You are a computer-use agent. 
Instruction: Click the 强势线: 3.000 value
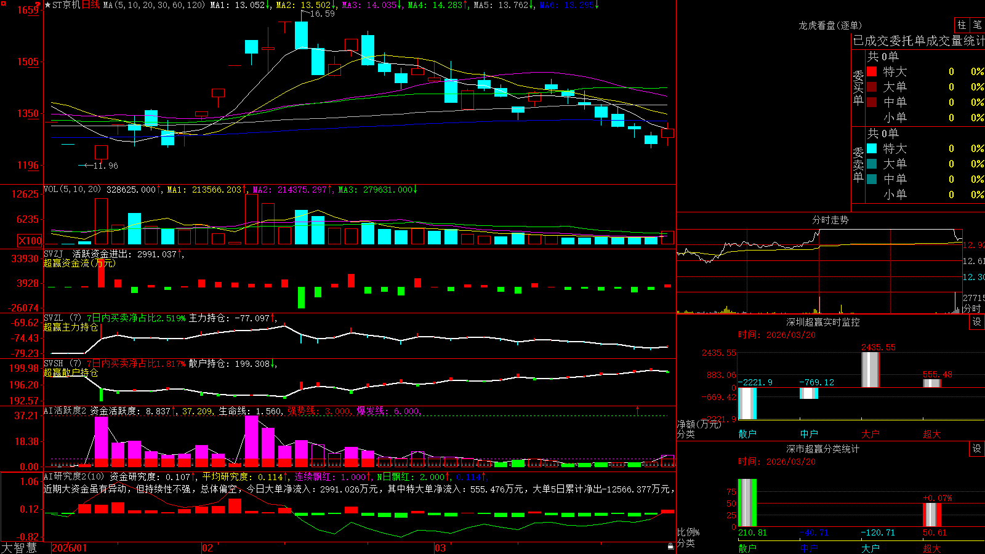[319, 411]
